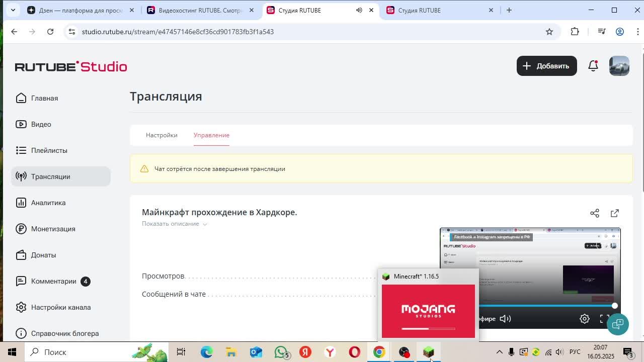Viewport: 644px width, 362px height.
Task: Click the notifications bell icon
Action: point(593,66)
